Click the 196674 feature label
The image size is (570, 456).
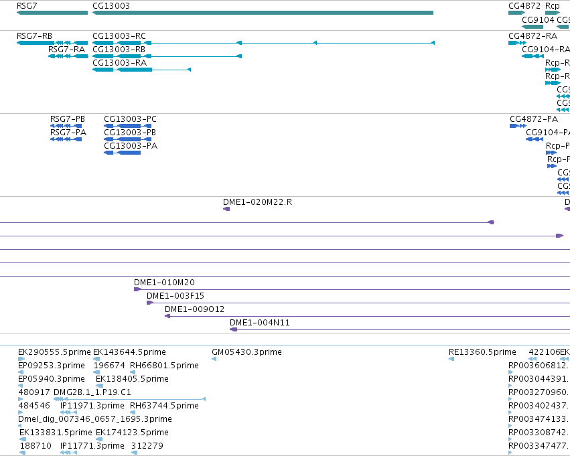(x=109, y=366)
